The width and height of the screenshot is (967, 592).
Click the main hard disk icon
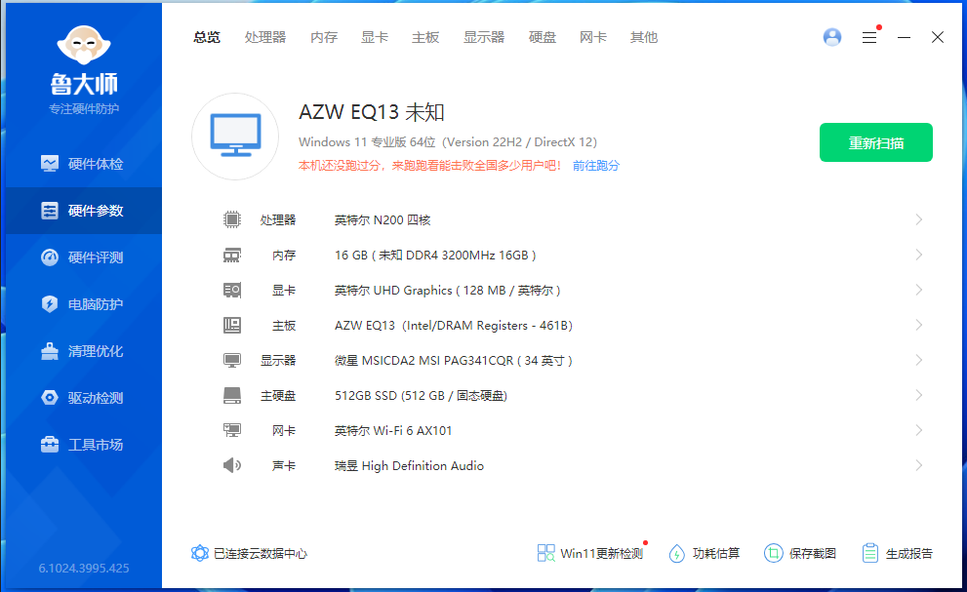(232, 395)
